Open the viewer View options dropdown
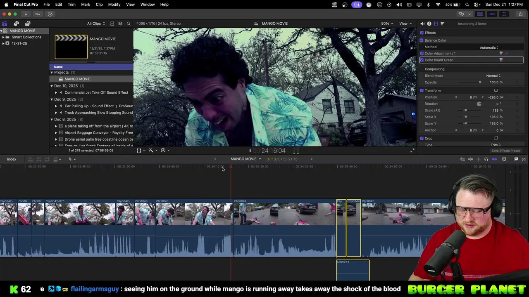This screenshot has width=529, height=297. (x=405, y=24)
